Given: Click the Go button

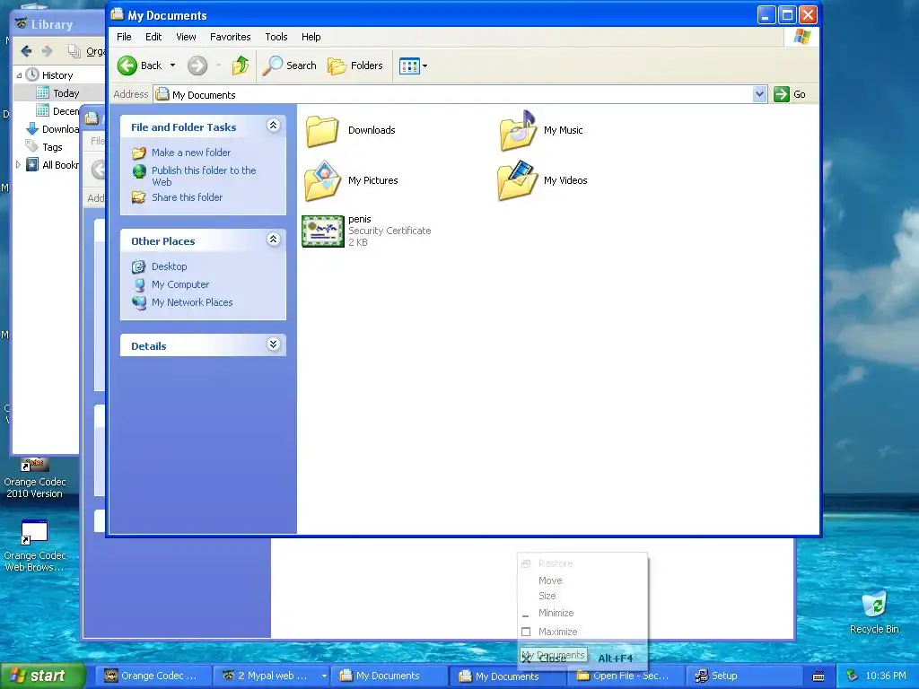Looking at the screenshot, I should 790,94.
